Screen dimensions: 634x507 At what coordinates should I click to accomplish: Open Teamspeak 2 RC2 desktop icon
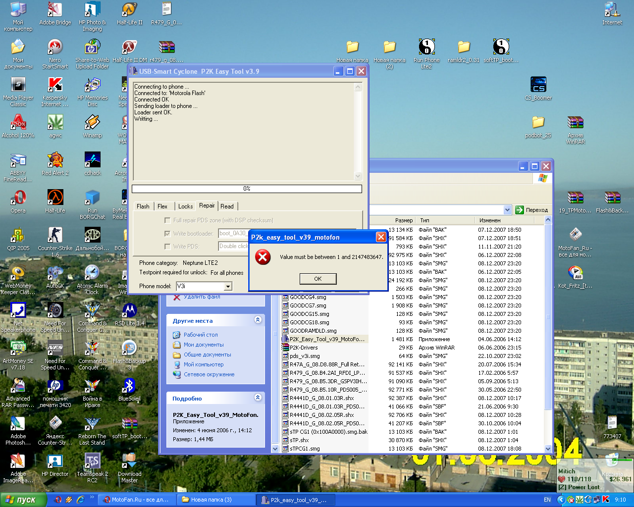pos(92,468)
